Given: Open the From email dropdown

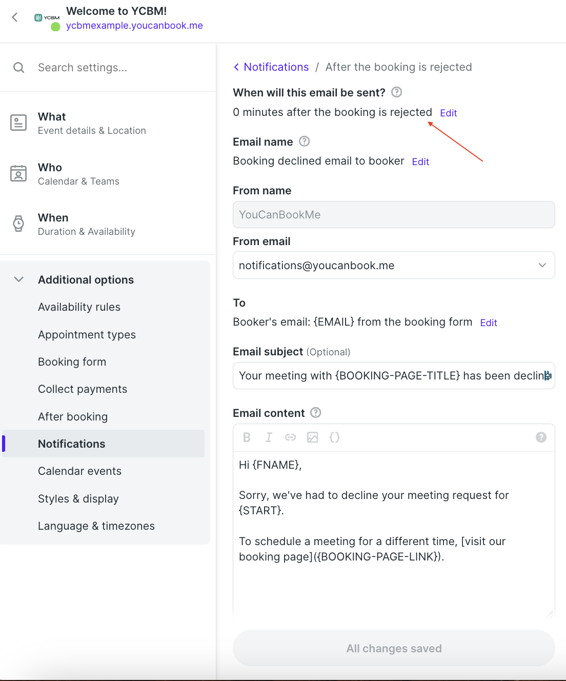Looking at the screenshot, I should pyautogui.click(x=542, y=265).
